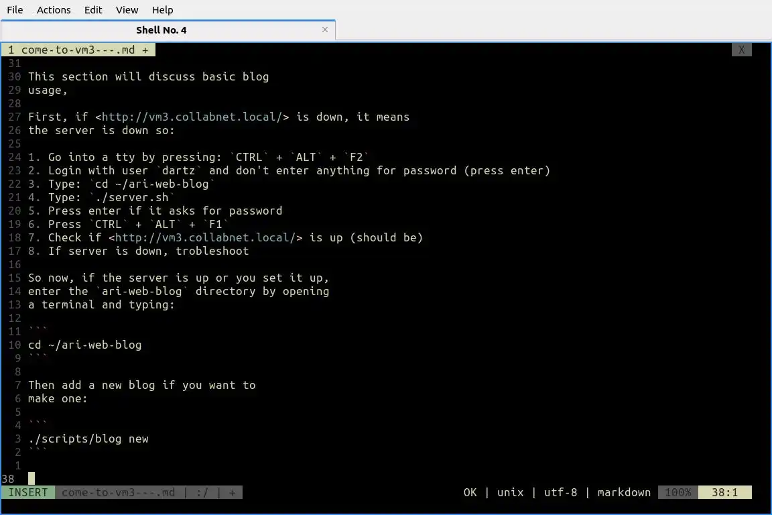Click the markdown filetype indicator
Image resolution: width=772 pixels, height=515 pixels.
pos(624,492)
